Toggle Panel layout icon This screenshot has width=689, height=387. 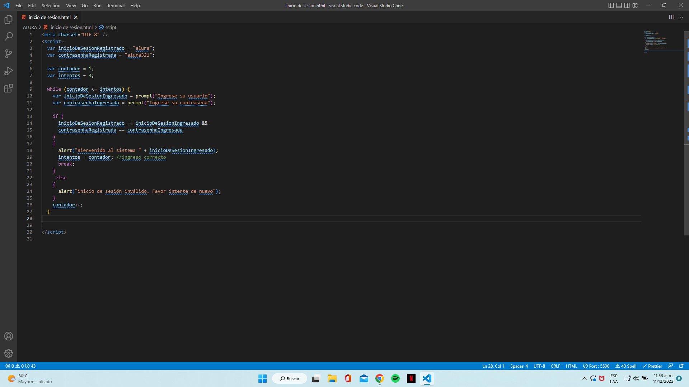point(619,5)
